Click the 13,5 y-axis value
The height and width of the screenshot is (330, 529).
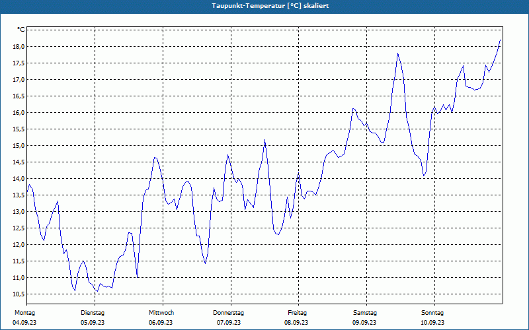pos(19,195)
